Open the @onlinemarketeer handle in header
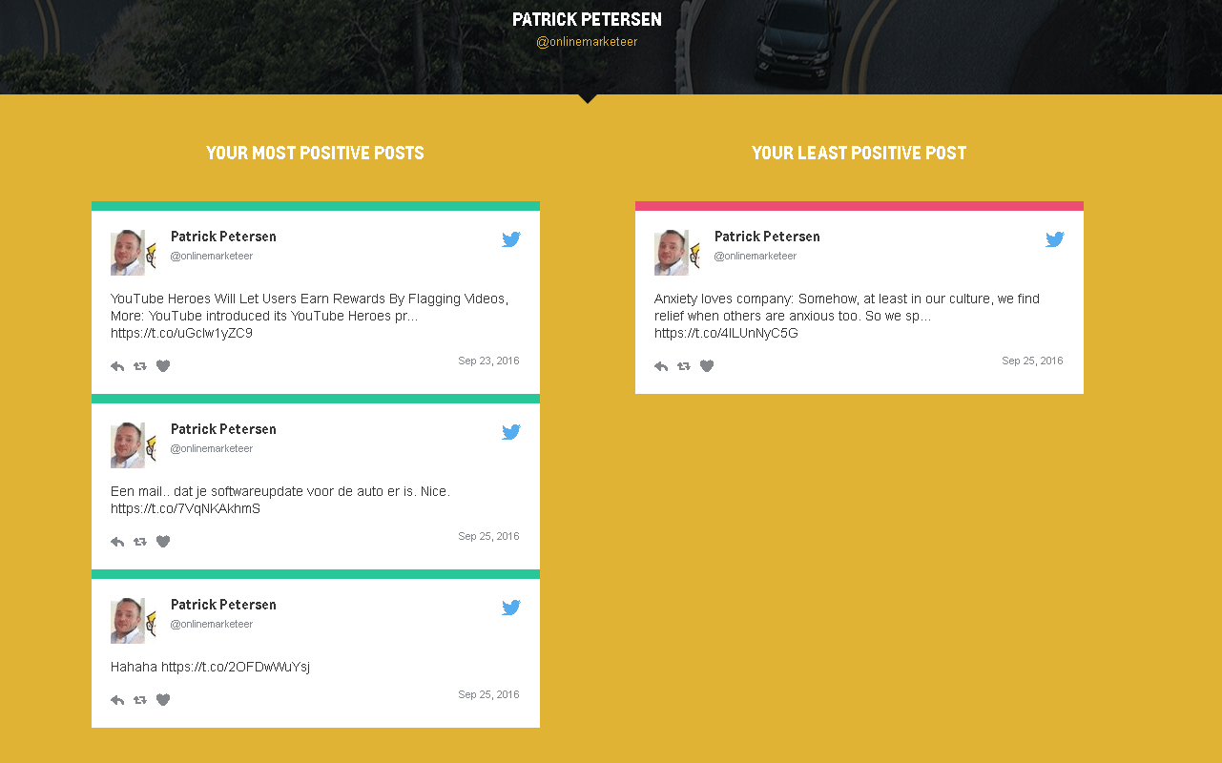Screen dimensions: 1222x763 click(x=587, y=42)
